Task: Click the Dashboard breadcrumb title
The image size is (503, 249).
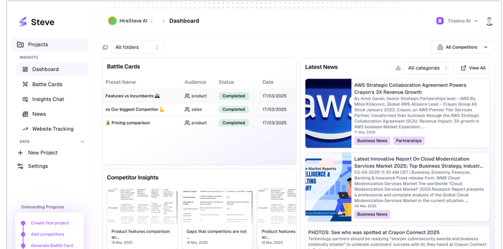Action: [184, 21]
